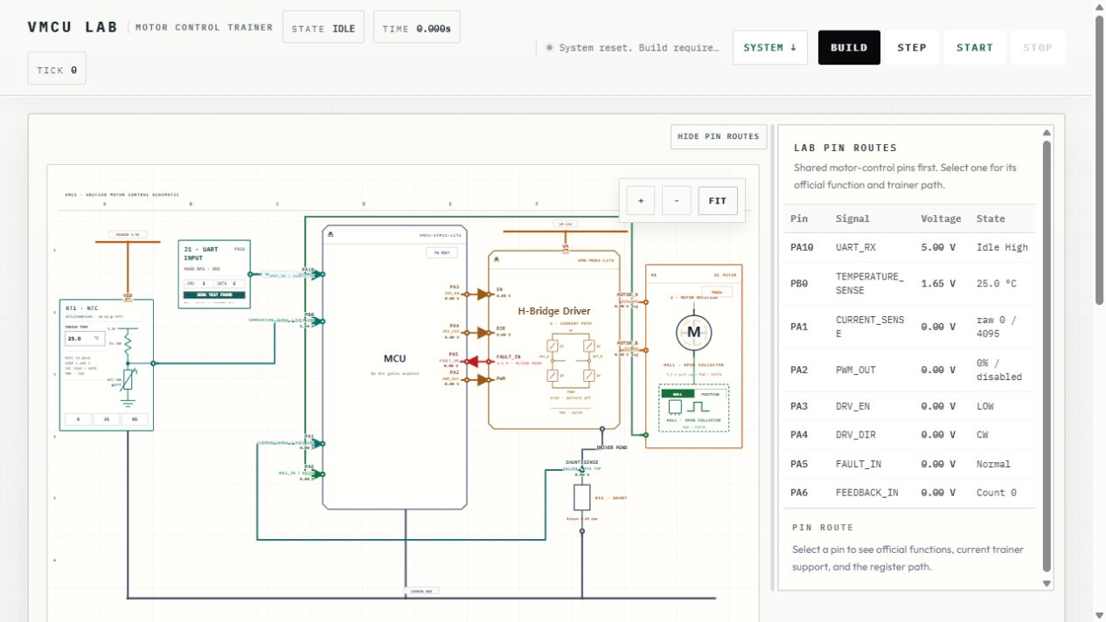This screenshot has width=1106, height=622.
Task: Select the PA1 CURRENT_SENSE pin row
Action: click(909, 327)
